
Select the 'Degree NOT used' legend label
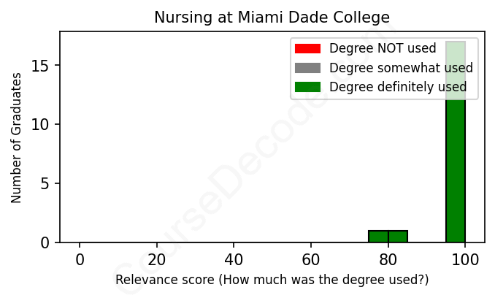click(383, 49)
